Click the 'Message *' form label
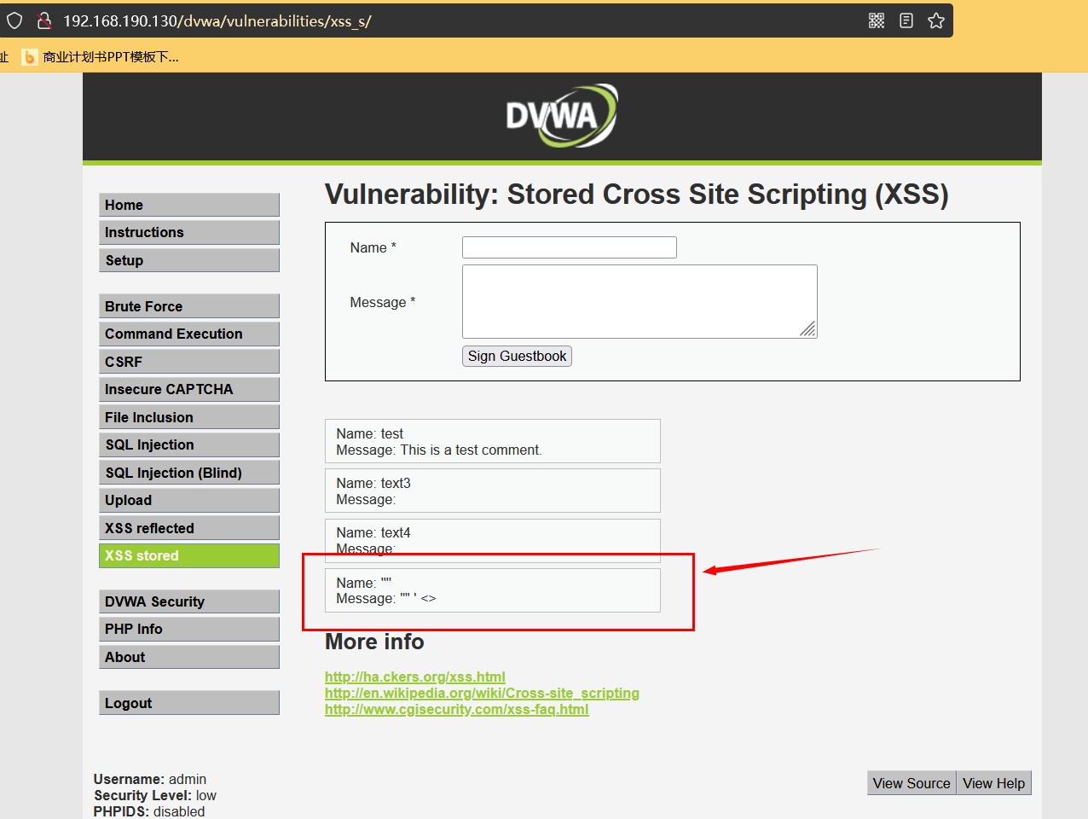 383,302
